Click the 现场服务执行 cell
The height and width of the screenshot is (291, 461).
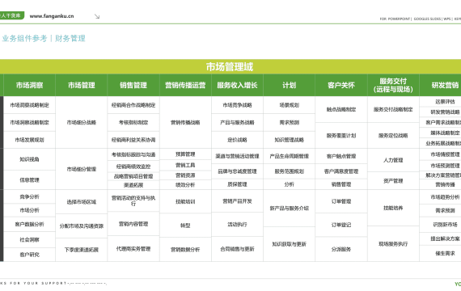pos(393,243)
